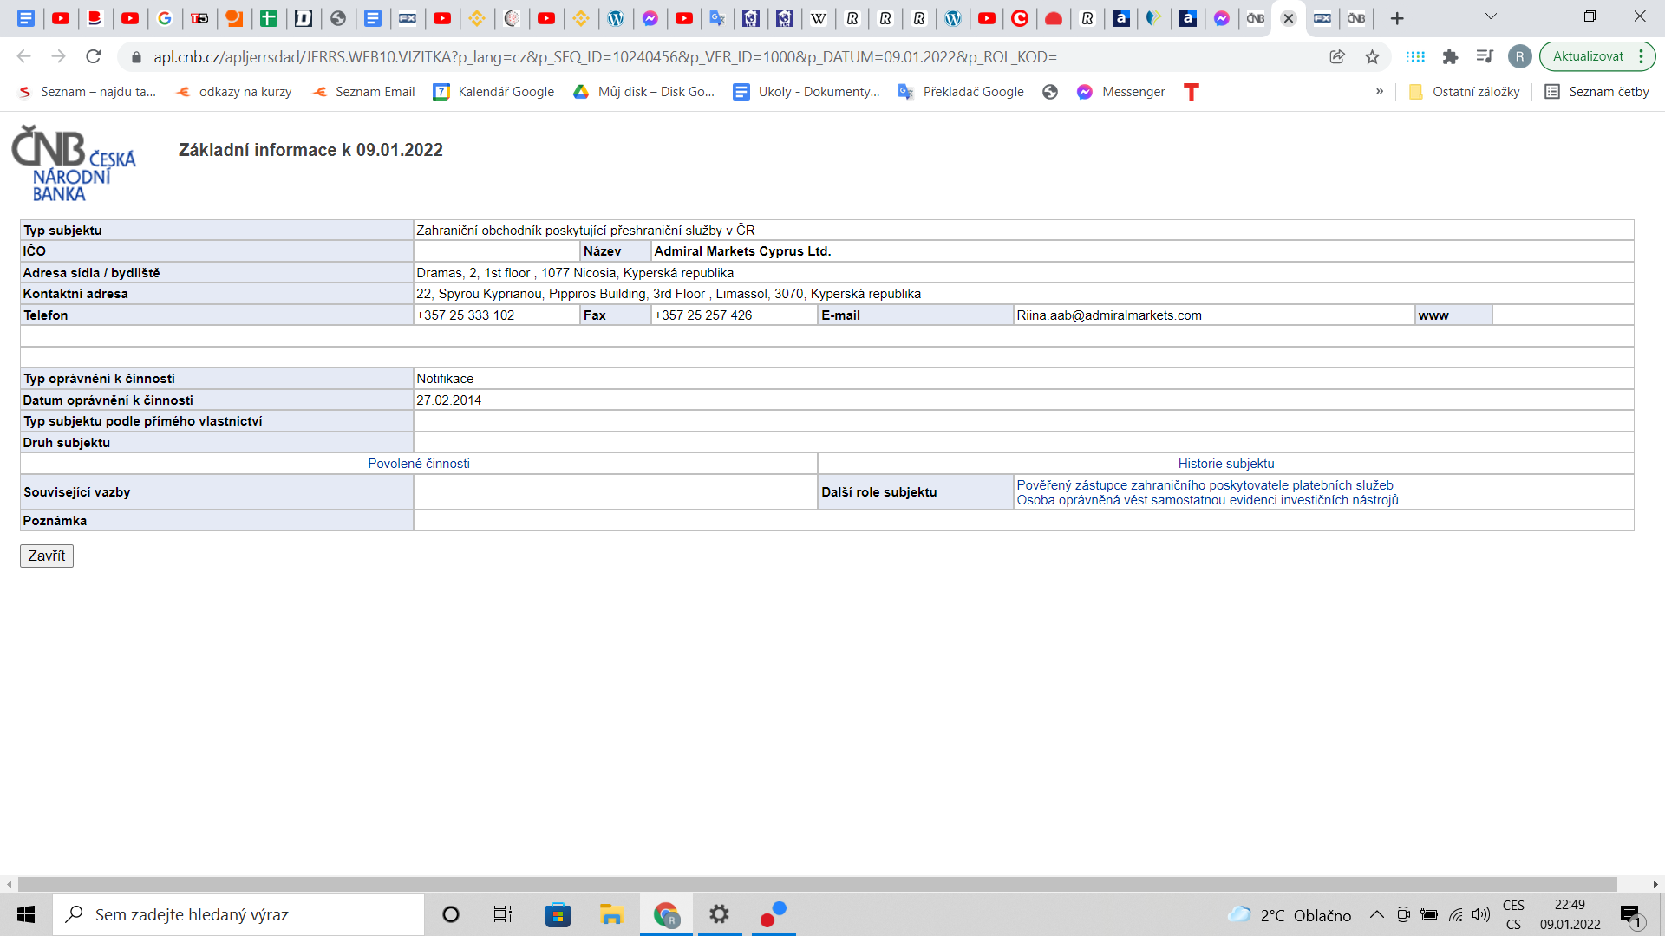Open the Povolené činnosti link
This screenshot has width=1665, height=936.
[x=419, y=464]
